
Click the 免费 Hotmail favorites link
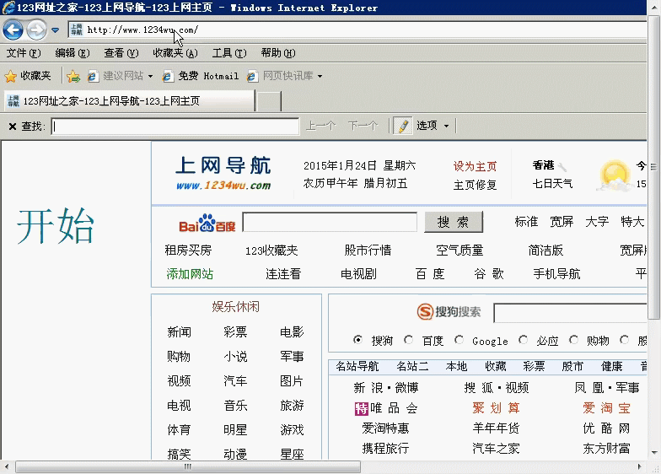(201, 76)
